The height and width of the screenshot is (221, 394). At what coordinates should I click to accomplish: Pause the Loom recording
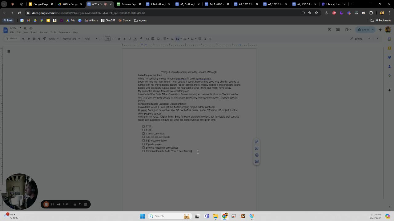[52, 204]
